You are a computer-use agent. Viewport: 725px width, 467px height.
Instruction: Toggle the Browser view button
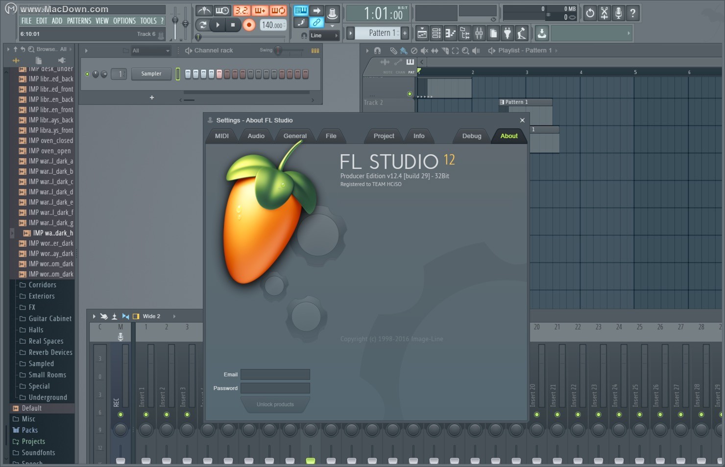pyautogui.click(x=465, y=33)
